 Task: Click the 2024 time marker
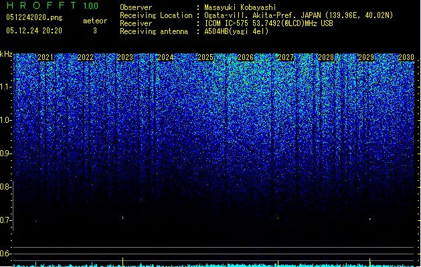(x=166, y=57)
